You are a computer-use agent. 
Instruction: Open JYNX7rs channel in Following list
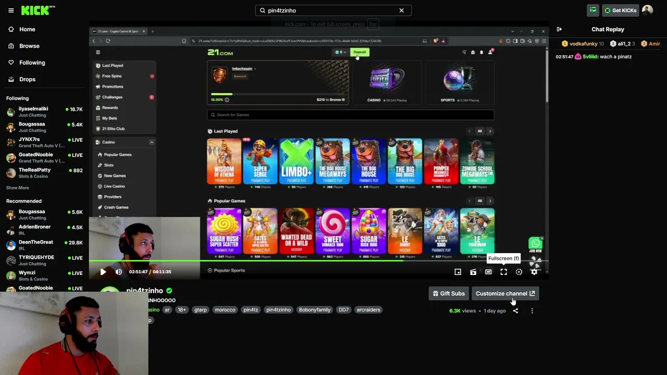coord(44,142)
